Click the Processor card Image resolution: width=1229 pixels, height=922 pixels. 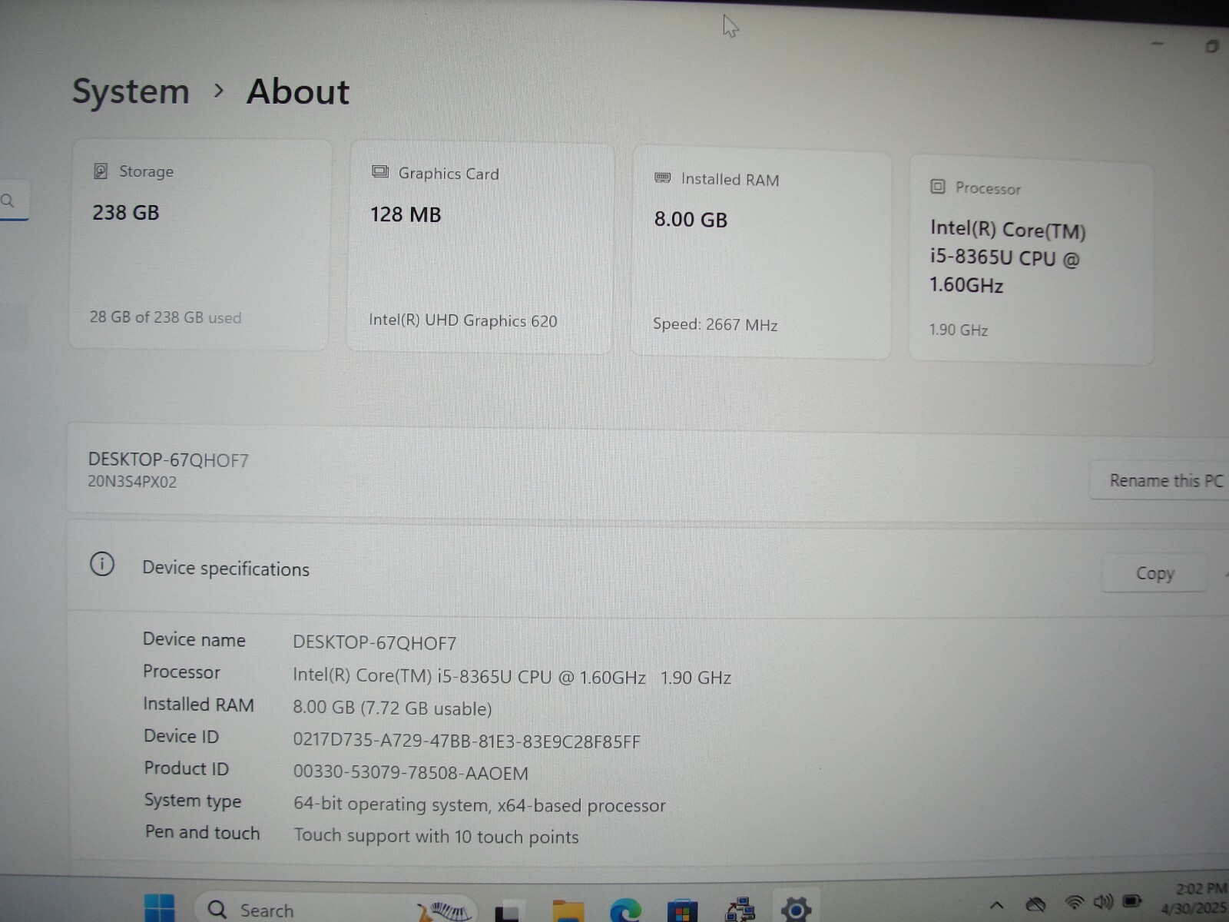click(1031, 260)
